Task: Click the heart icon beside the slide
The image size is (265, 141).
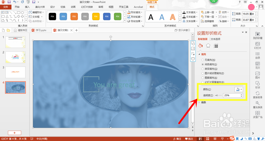Action: coord(193,59)
